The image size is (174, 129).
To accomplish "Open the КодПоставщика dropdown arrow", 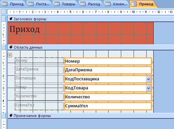I will (x=148, y=79).
